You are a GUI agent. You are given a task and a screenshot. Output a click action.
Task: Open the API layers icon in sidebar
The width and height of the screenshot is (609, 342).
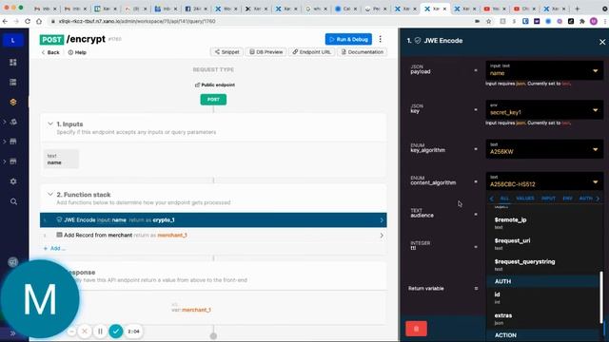(13, 102)
